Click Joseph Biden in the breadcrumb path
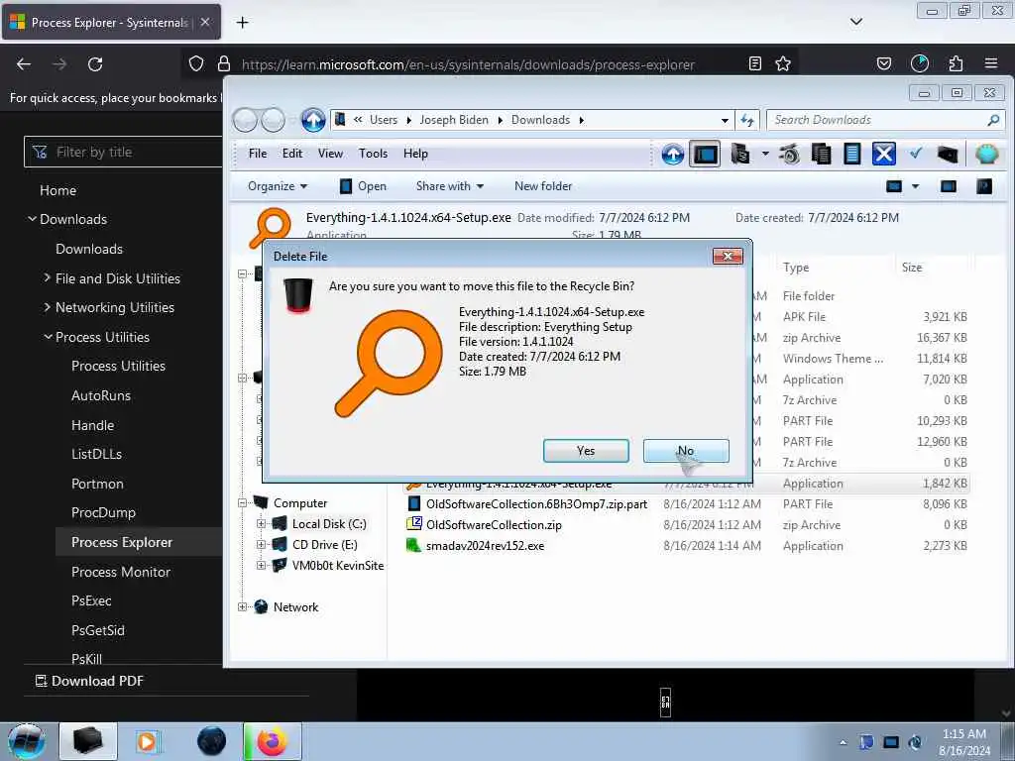Screen dimensions: 1015x761 pos(454,120)
